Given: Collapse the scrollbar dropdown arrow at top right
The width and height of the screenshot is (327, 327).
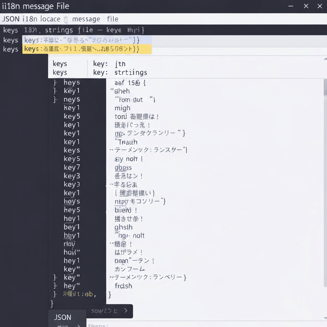Looking at the screenshot, I should (x=325, y=58).
